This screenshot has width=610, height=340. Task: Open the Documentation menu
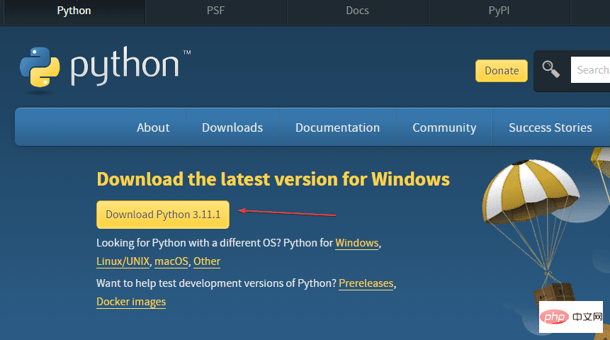(337, 127)
